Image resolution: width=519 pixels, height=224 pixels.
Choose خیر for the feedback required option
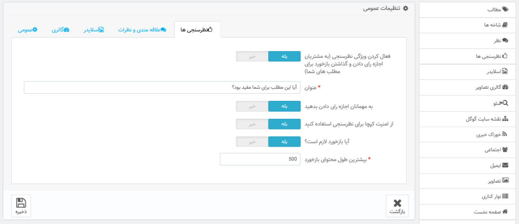pos(252,142)
